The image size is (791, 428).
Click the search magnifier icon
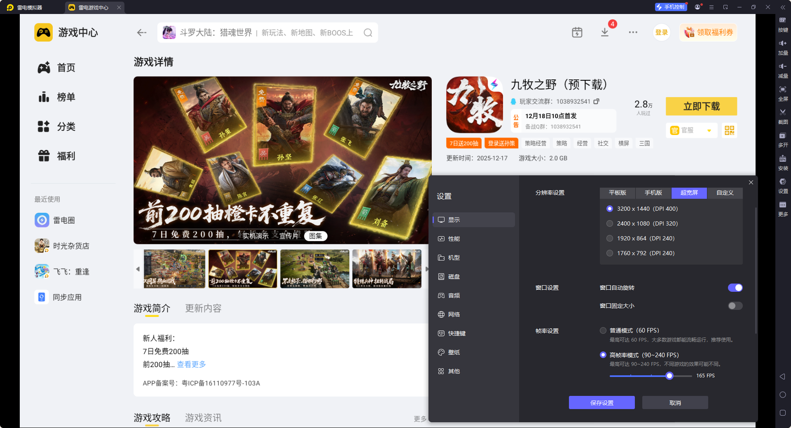(367, 33)
